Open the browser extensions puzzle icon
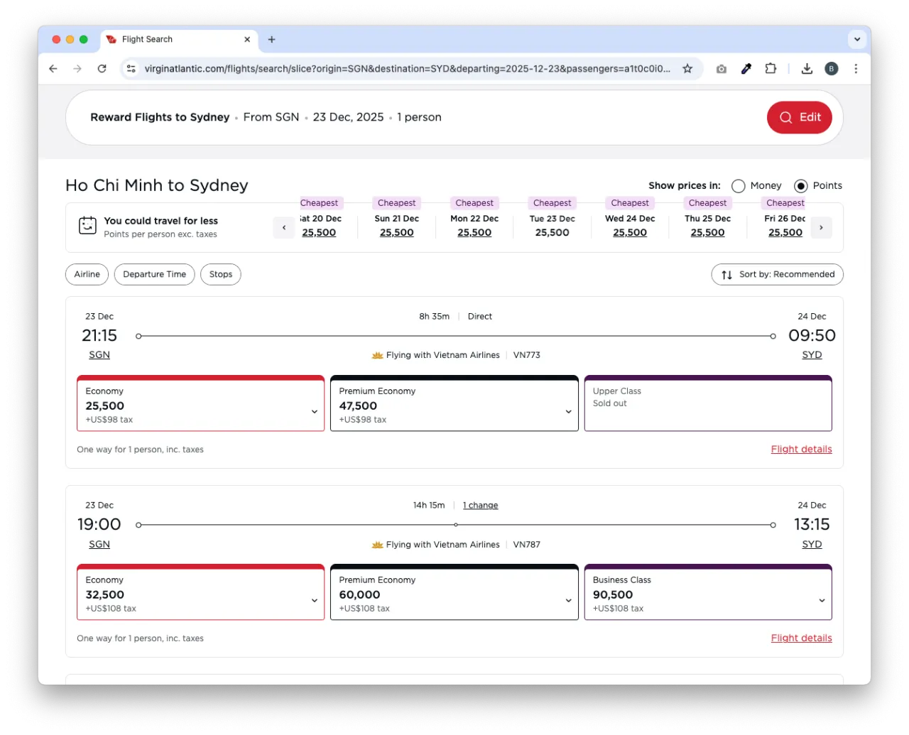Image resolution: width=909 pixels, height=735 pixels. pos(771,69)
